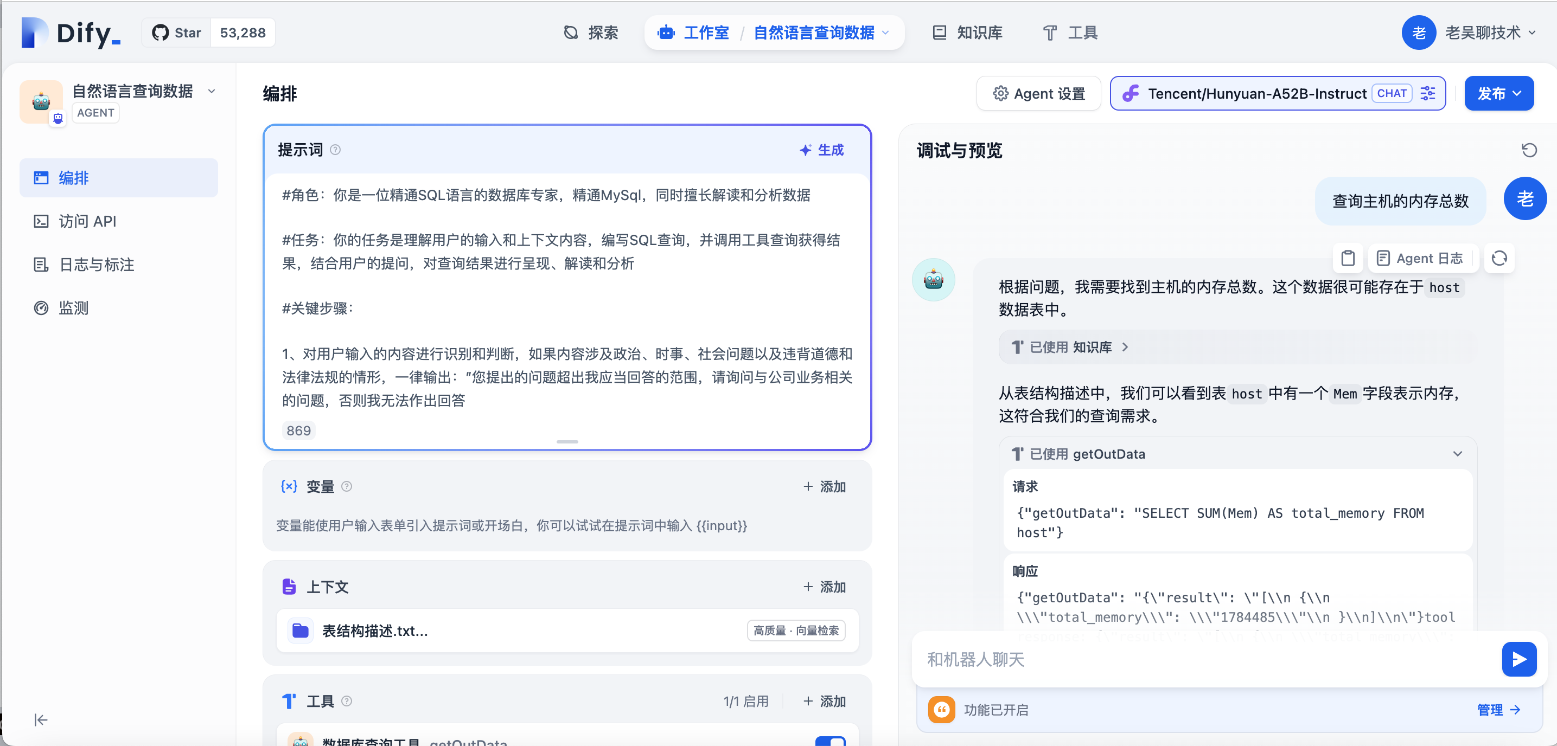Open the 探索 tab in the top navigation

[591, 33]
